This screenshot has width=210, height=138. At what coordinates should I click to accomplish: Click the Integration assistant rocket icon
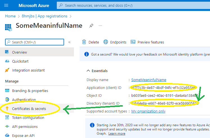coord(7,70)
